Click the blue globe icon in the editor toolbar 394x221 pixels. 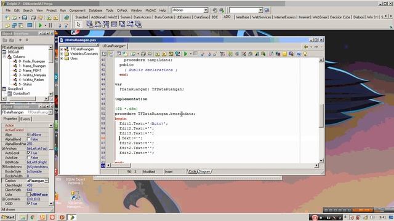point(299,53)
